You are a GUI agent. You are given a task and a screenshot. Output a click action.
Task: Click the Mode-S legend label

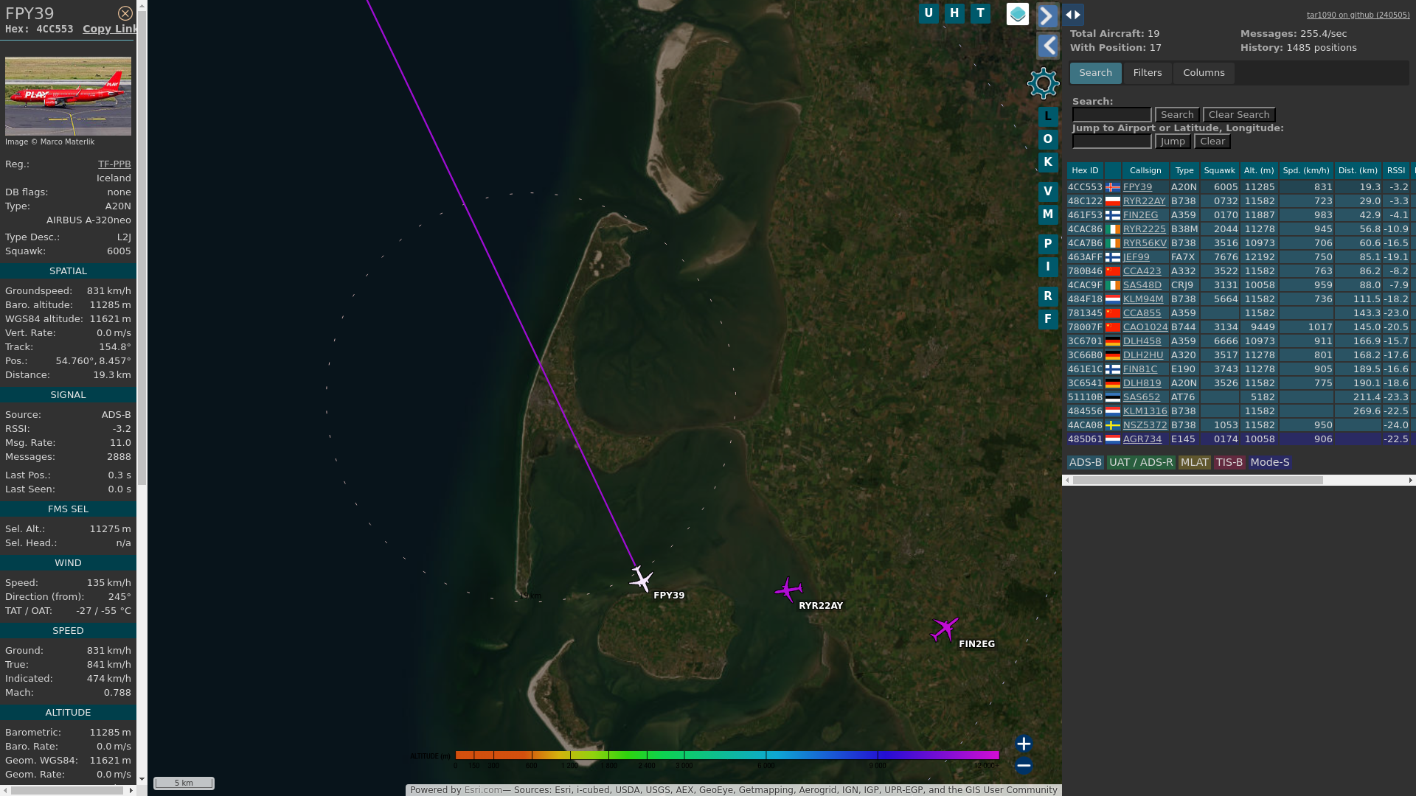tap(1269, 462)
